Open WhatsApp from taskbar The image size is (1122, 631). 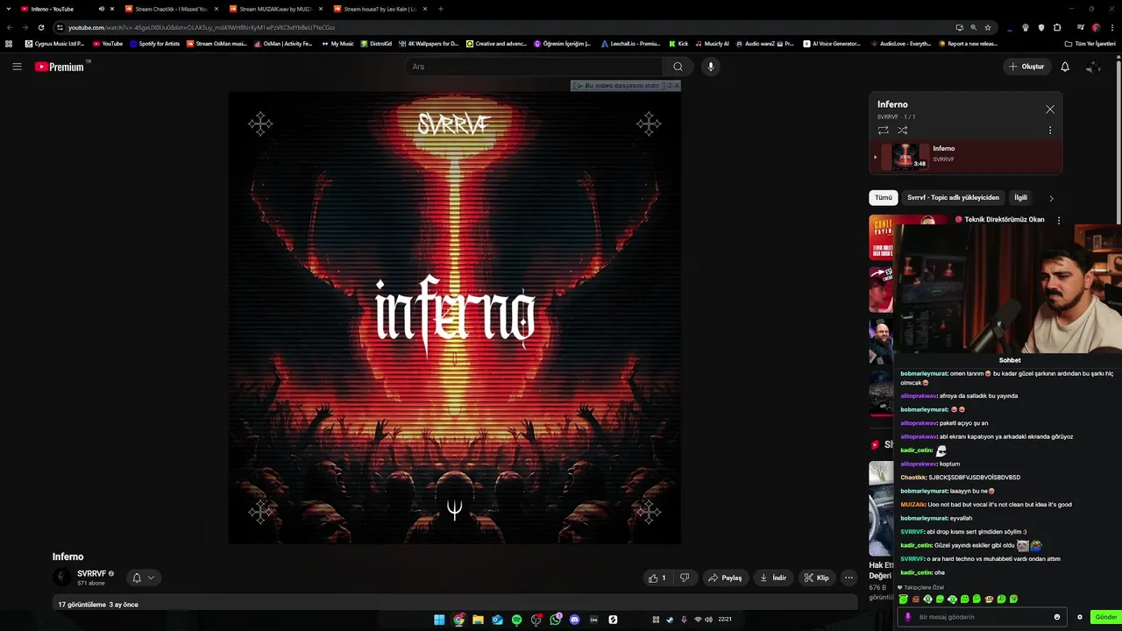pyautogui.click(x=556, y=620)
